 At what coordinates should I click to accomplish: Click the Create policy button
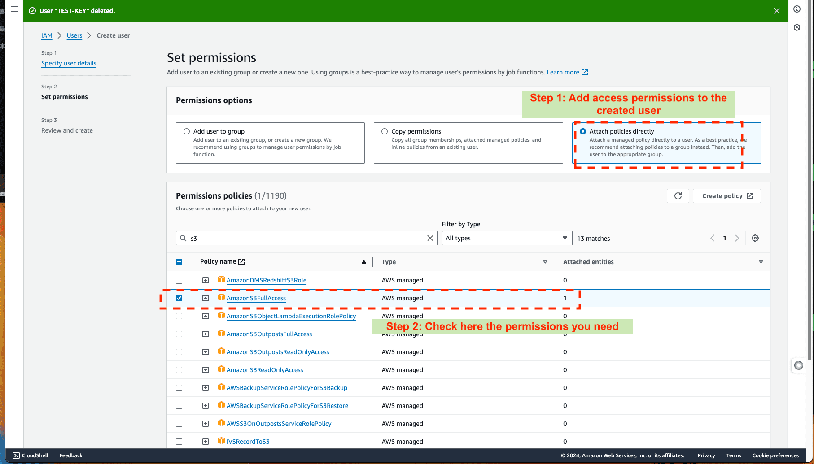coord(726,196)
